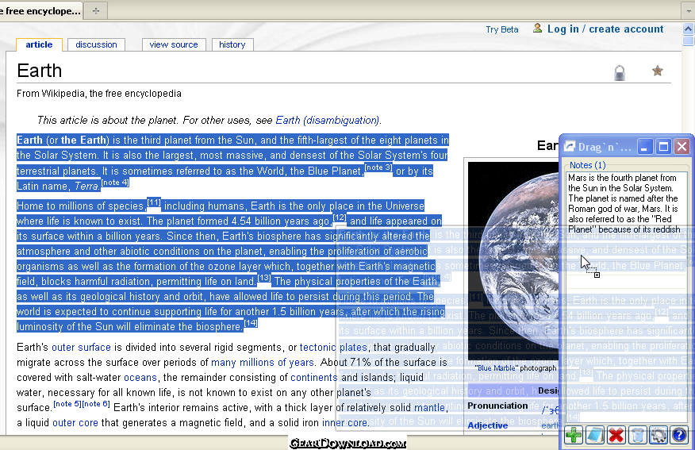Open a new browser tab with plus
The width and height of the screenshot is (695, 450).
click(x=96, y=11)
